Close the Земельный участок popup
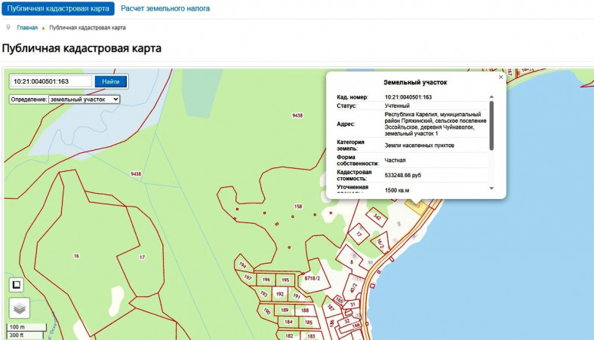This screenshot has width=594, height=340. click(500, 77)
